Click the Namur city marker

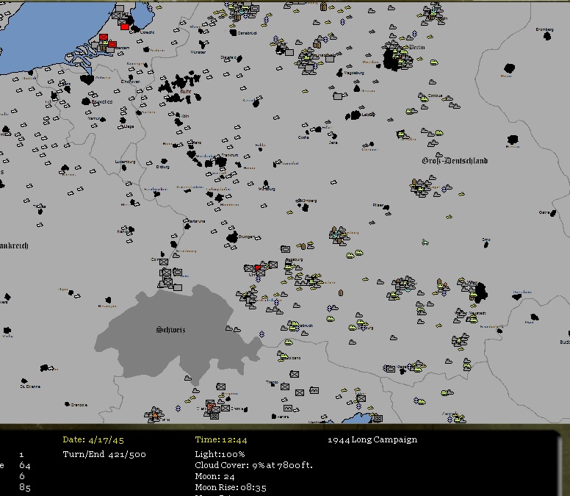(103, 119)
